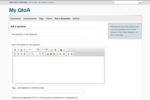Apply strikethrough formatting
Image resolution: width=150 pixels, height=100 pixels.
[x=25, y=50]
